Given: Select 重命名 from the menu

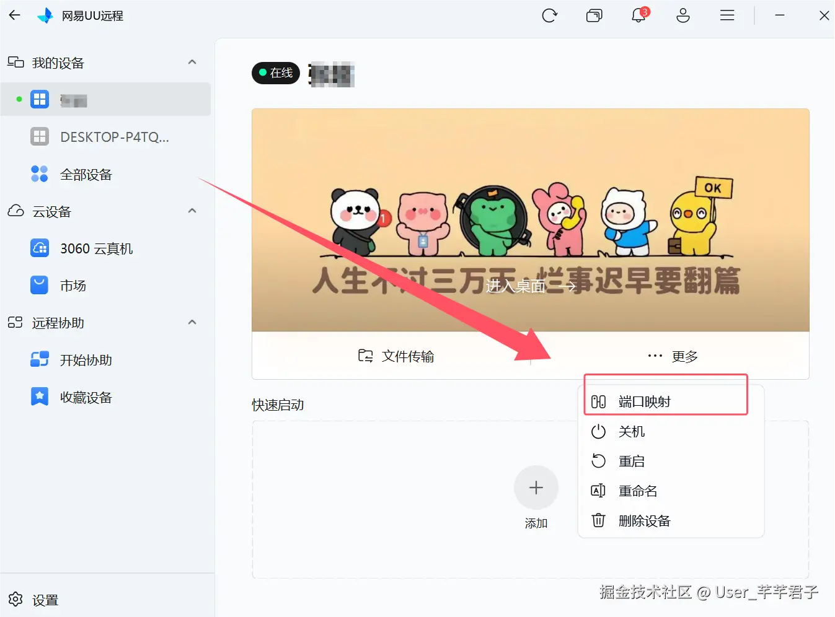Looking at the screenshot, I should 671,491.
